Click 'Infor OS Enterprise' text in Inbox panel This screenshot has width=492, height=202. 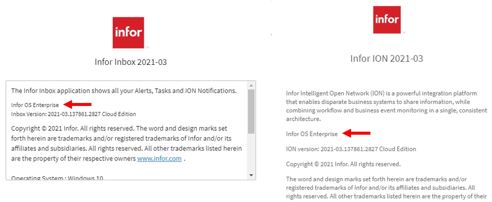35,105
